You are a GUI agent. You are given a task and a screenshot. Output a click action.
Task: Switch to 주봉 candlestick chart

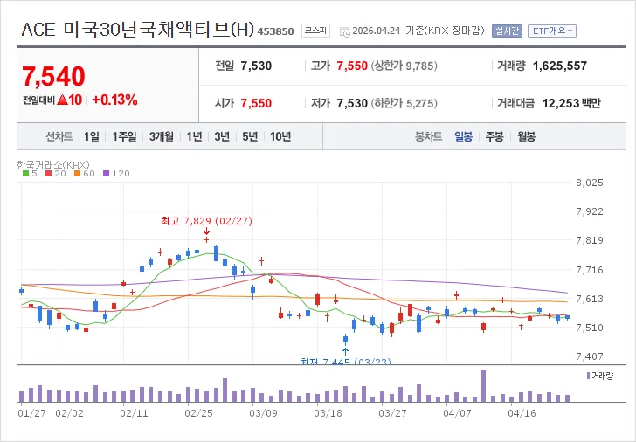pyautogui.click(x=494, y=136)
